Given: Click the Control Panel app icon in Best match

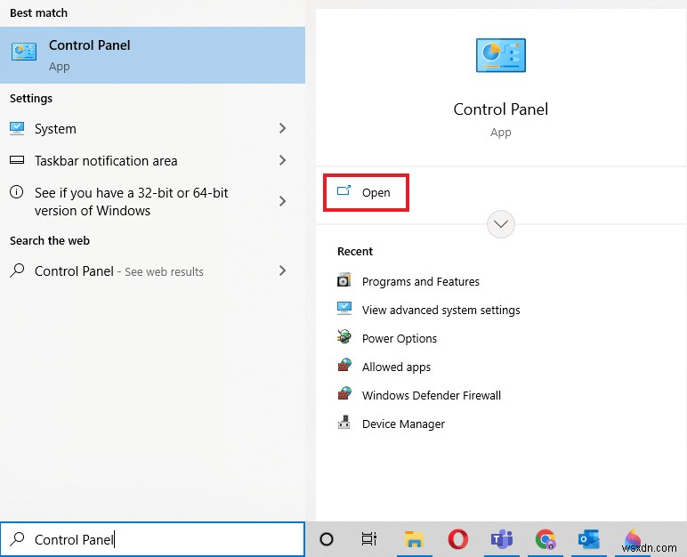Looking at the screenshot, I should tap(24, 52).
